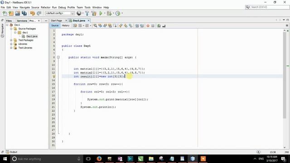Switch to the Start Page tab

pyautogui.click(x=56, y=20)
